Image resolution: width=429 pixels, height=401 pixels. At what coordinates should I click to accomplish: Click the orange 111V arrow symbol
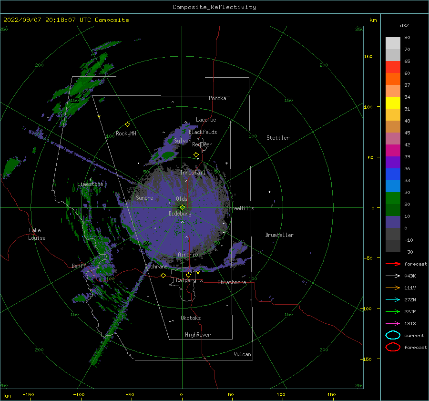(x=393, y=288)
